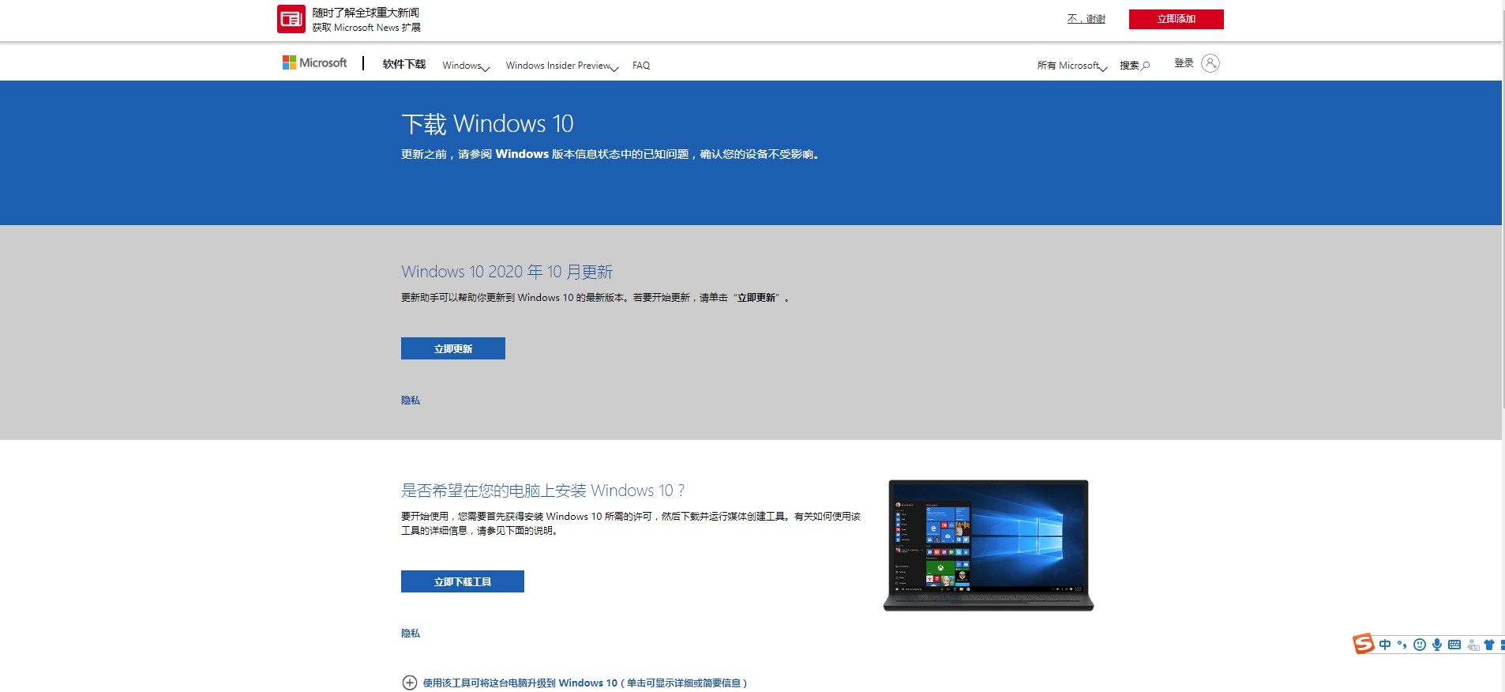Click the Sogou microphone voice input icon

point(1437,645)
